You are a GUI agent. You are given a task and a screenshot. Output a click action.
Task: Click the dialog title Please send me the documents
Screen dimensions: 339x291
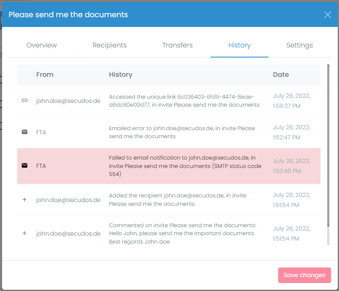pos(68,15)
